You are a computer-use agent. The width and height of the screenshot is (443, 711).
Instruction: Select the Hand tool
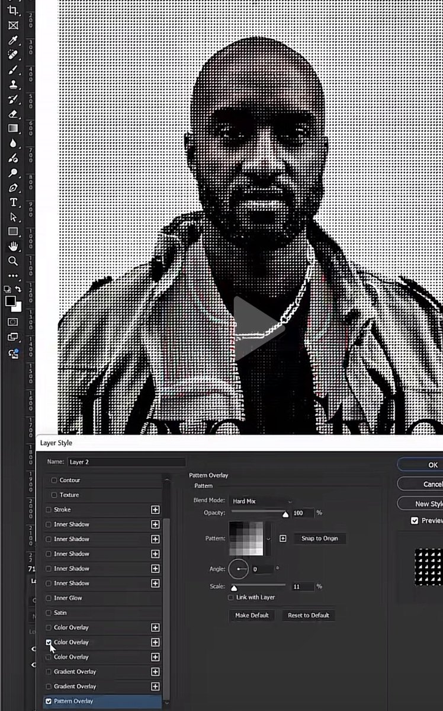pyautogui.click(x=13, y=246)
